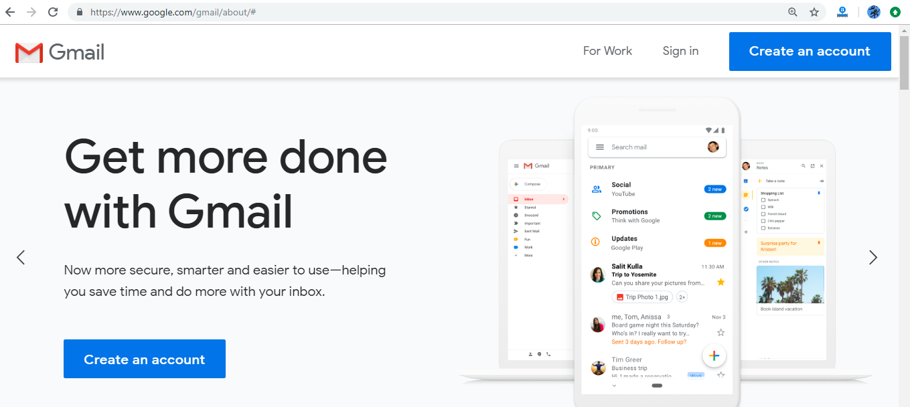Click the palm trees photo in the notes mockup
The height and width of the screenshot is (407, 910).
(x=790, y=284)
